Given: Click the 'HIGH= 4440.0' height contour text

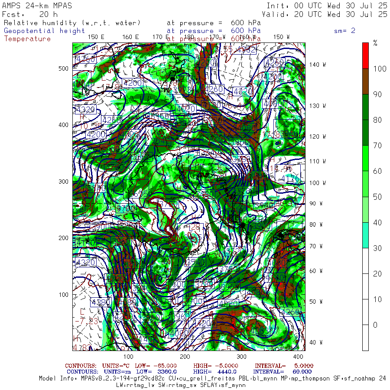Looking at the screenshot, I should click(x=214, y=372).
